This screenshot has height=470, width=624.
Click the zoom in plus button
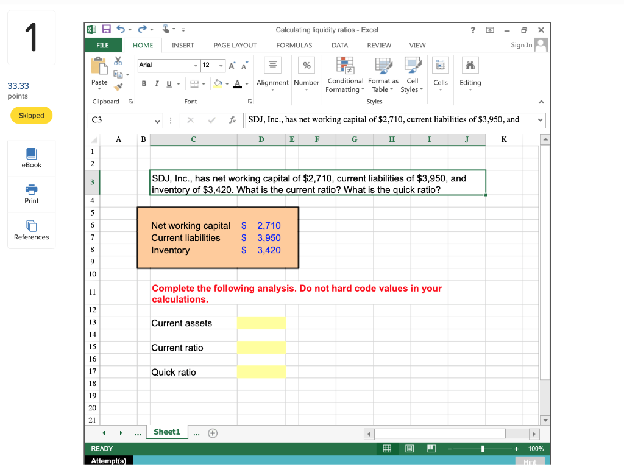tap(517, 449)
